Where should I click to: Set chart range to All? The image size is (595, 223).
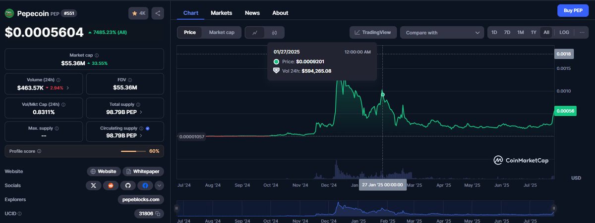click(x=546, y=32)
